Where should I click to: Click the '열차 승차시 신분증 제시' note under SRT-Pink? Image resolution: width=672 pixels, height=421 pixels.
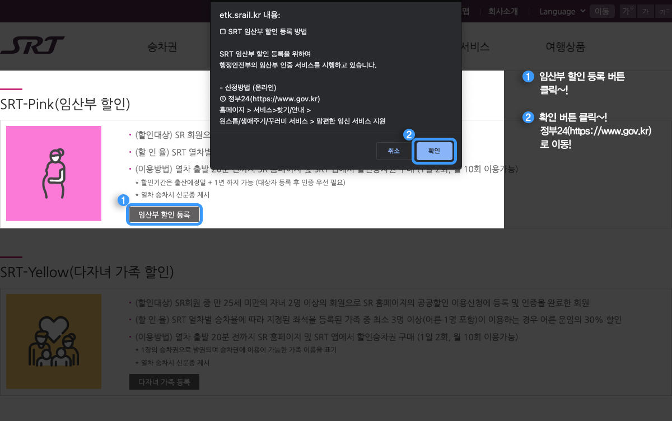click(x=172, y=195)
